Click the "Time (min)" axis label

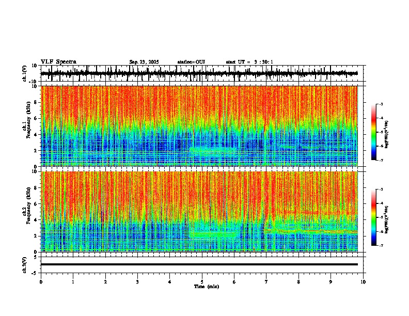[x=207, y=287]
